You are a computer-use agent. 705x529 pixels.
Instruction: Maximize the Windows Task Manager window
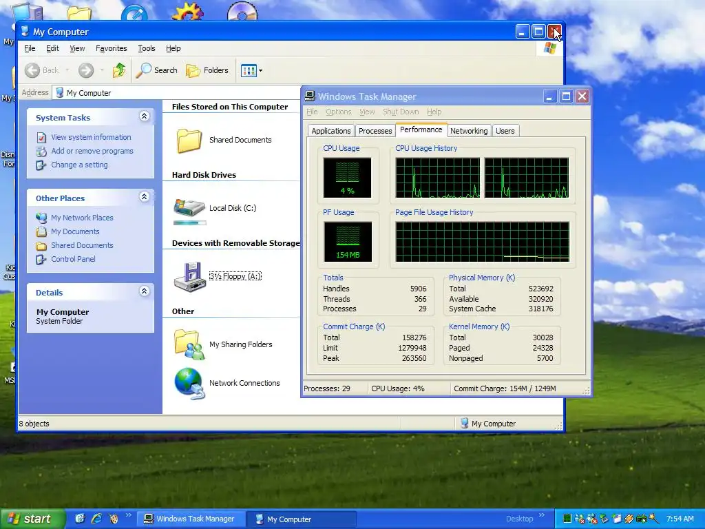566,96
